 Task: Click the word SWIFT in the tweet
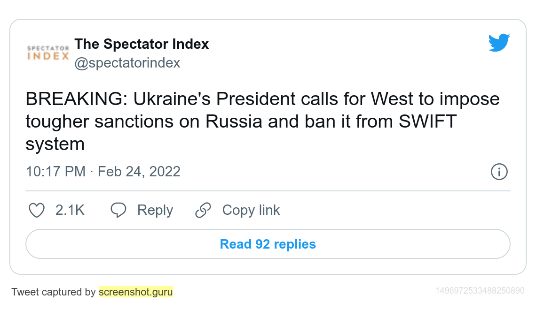tap(427, 121)
